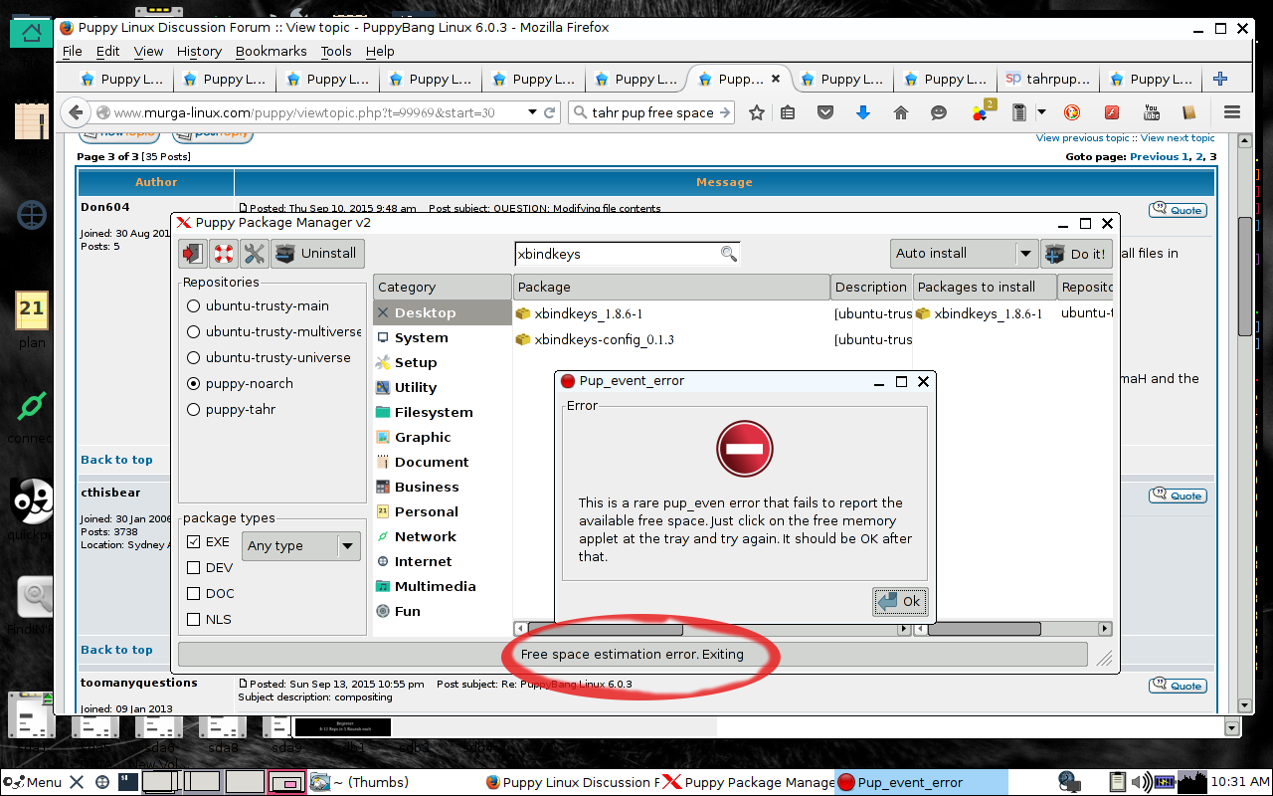Click the network monitors icon in the tray
The image size is (1273, 796).
1070,782
